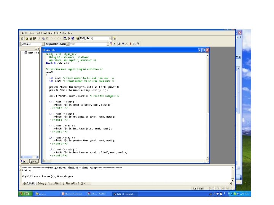Click the Save toolbar icon

(31, 38)
